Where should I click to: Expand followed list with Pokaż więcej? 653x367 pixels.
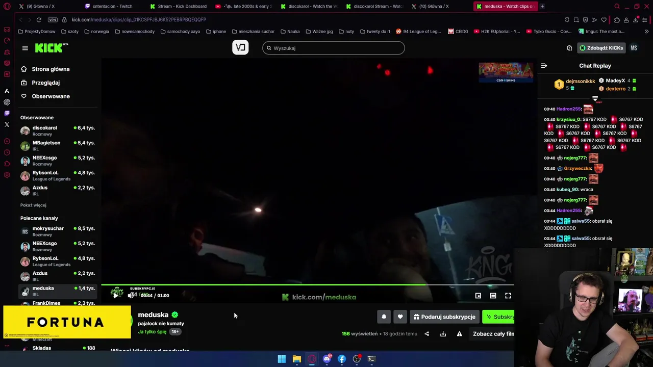33,205
